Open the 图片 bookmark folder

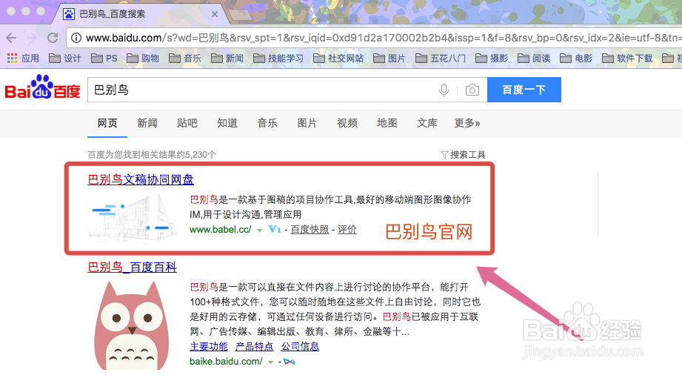pyautogui.click(x=390, y=58)
